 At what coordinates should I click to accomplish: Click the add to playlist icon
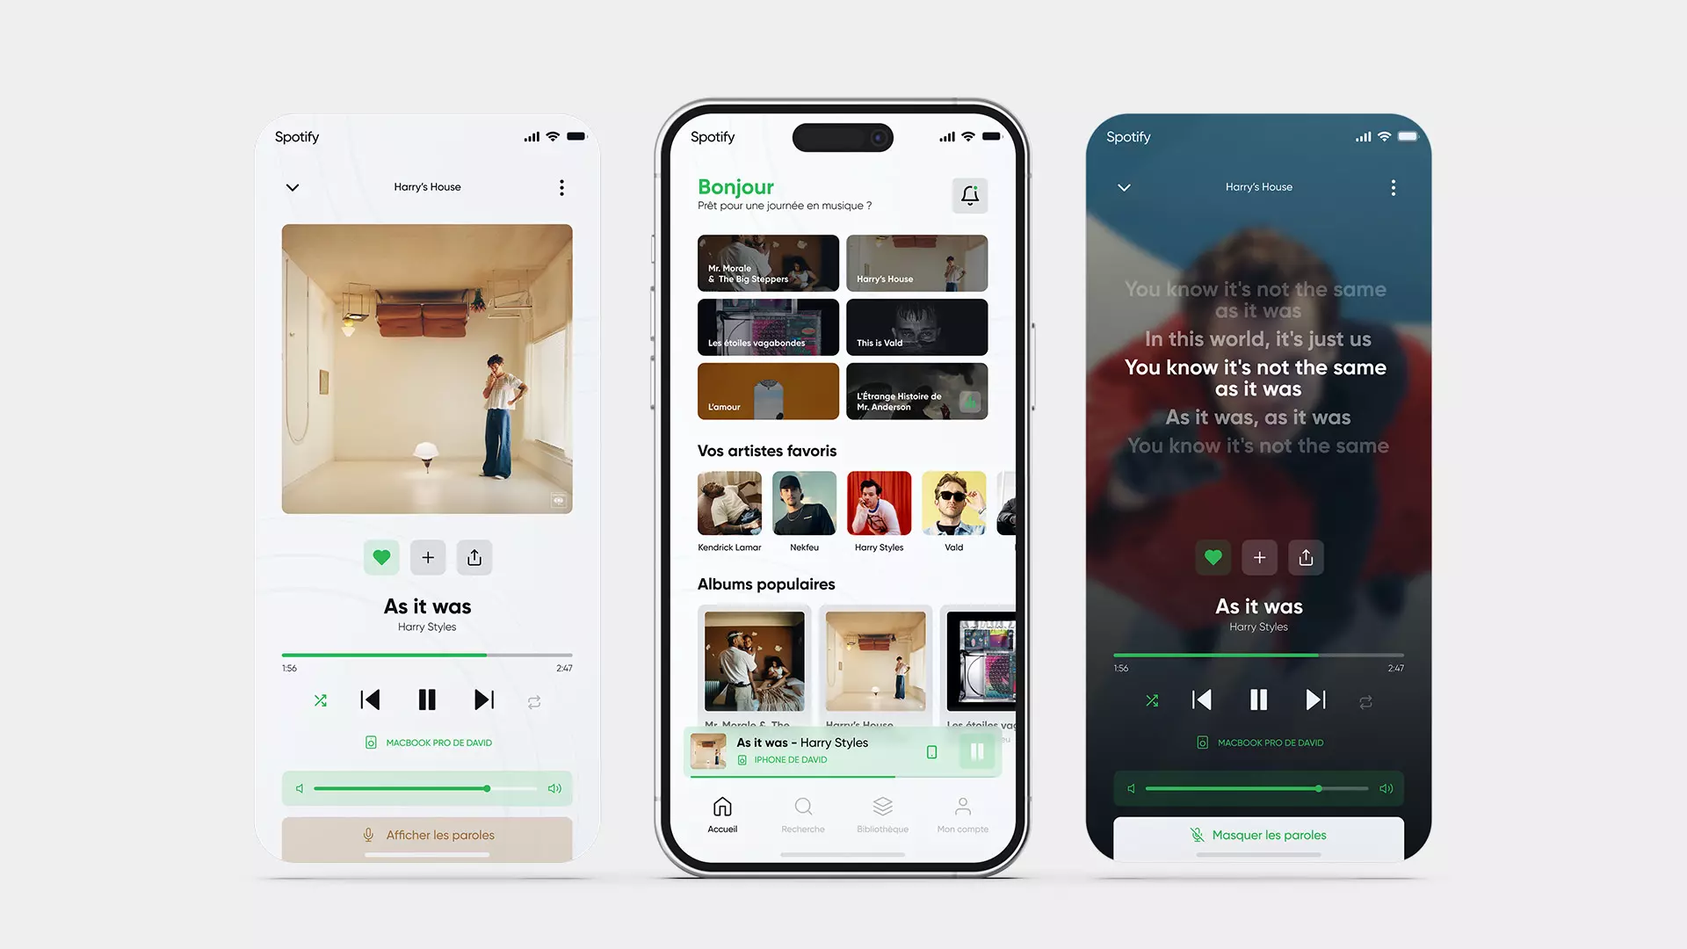point(428,557)
